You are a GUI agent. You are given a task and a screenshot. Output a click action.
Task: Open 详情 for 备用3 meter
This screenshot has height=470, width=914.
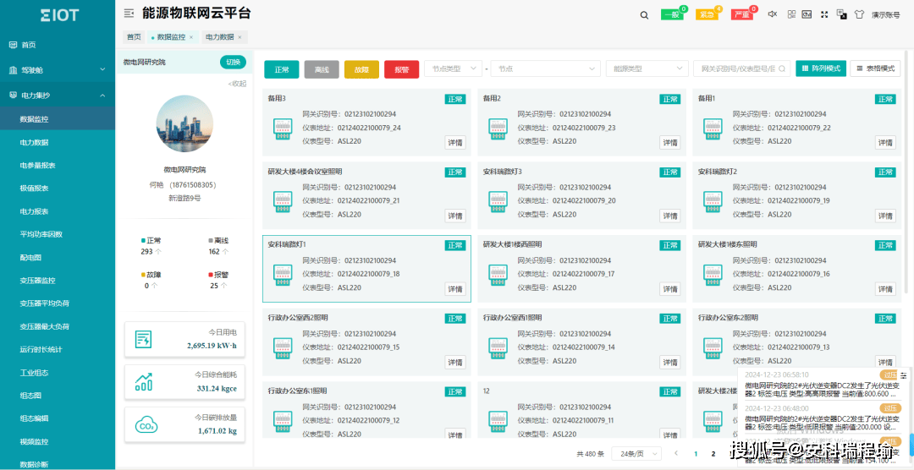[455, 143]
